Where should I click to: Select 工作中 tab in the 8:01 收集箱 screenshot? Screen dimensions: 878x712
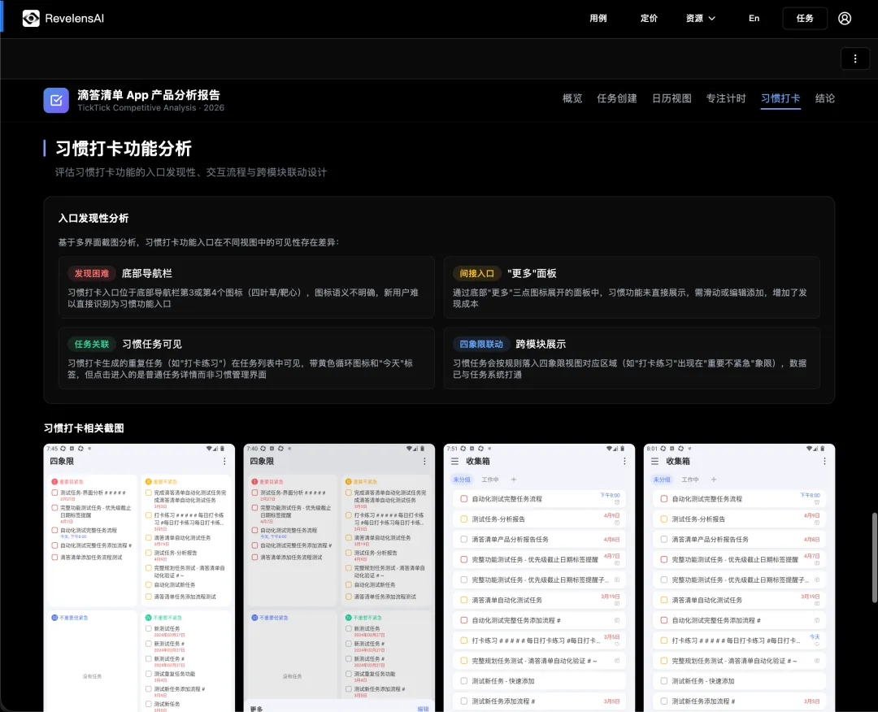(x=690, y=480)
